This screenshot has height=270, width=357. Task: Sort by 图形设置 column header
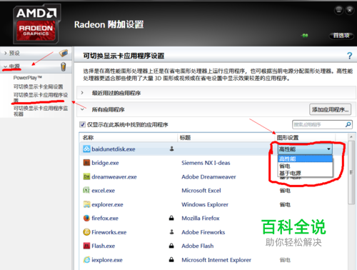pos(288,137)
